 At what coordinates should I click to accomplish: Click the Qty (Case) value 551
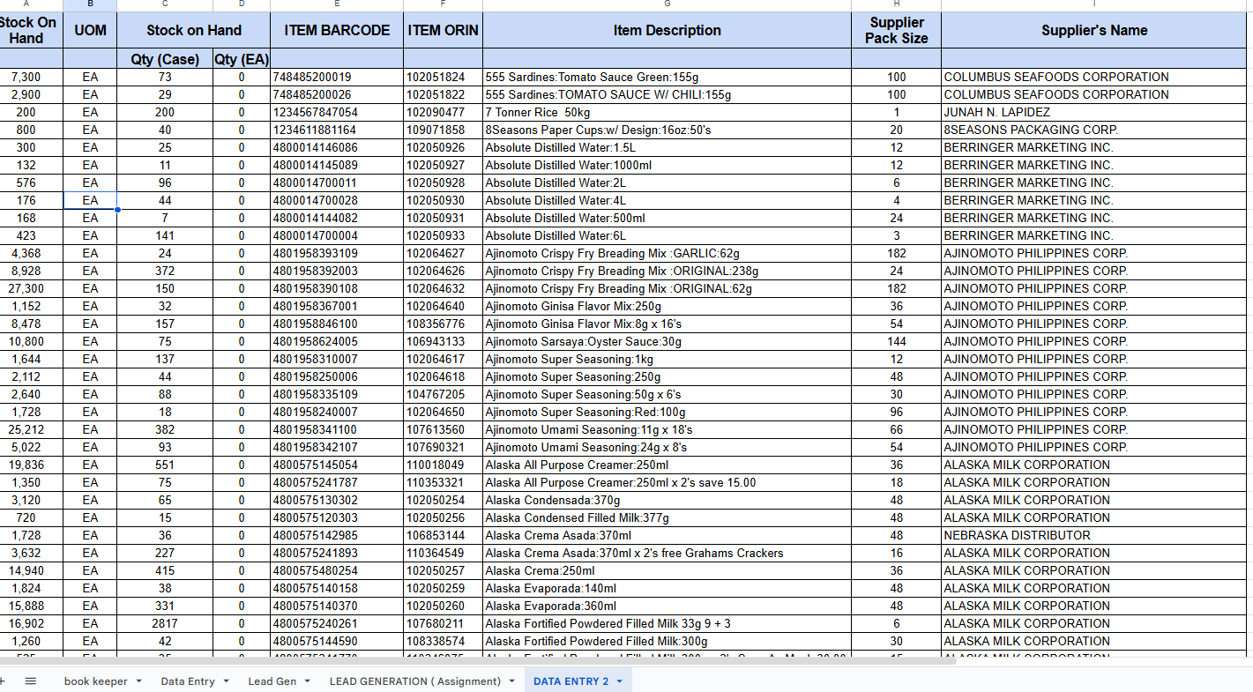click(165, 465)
